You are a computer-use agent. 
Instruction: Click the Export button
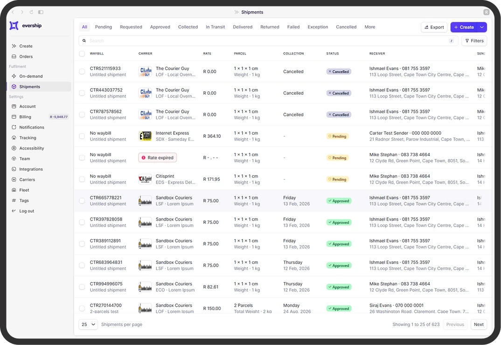point(433,28)
